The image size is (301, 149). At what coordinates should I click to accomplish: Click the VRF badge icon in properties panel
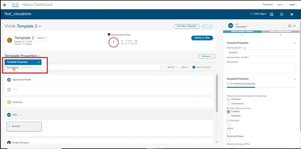pyautogui.click(x=231, y=25)
